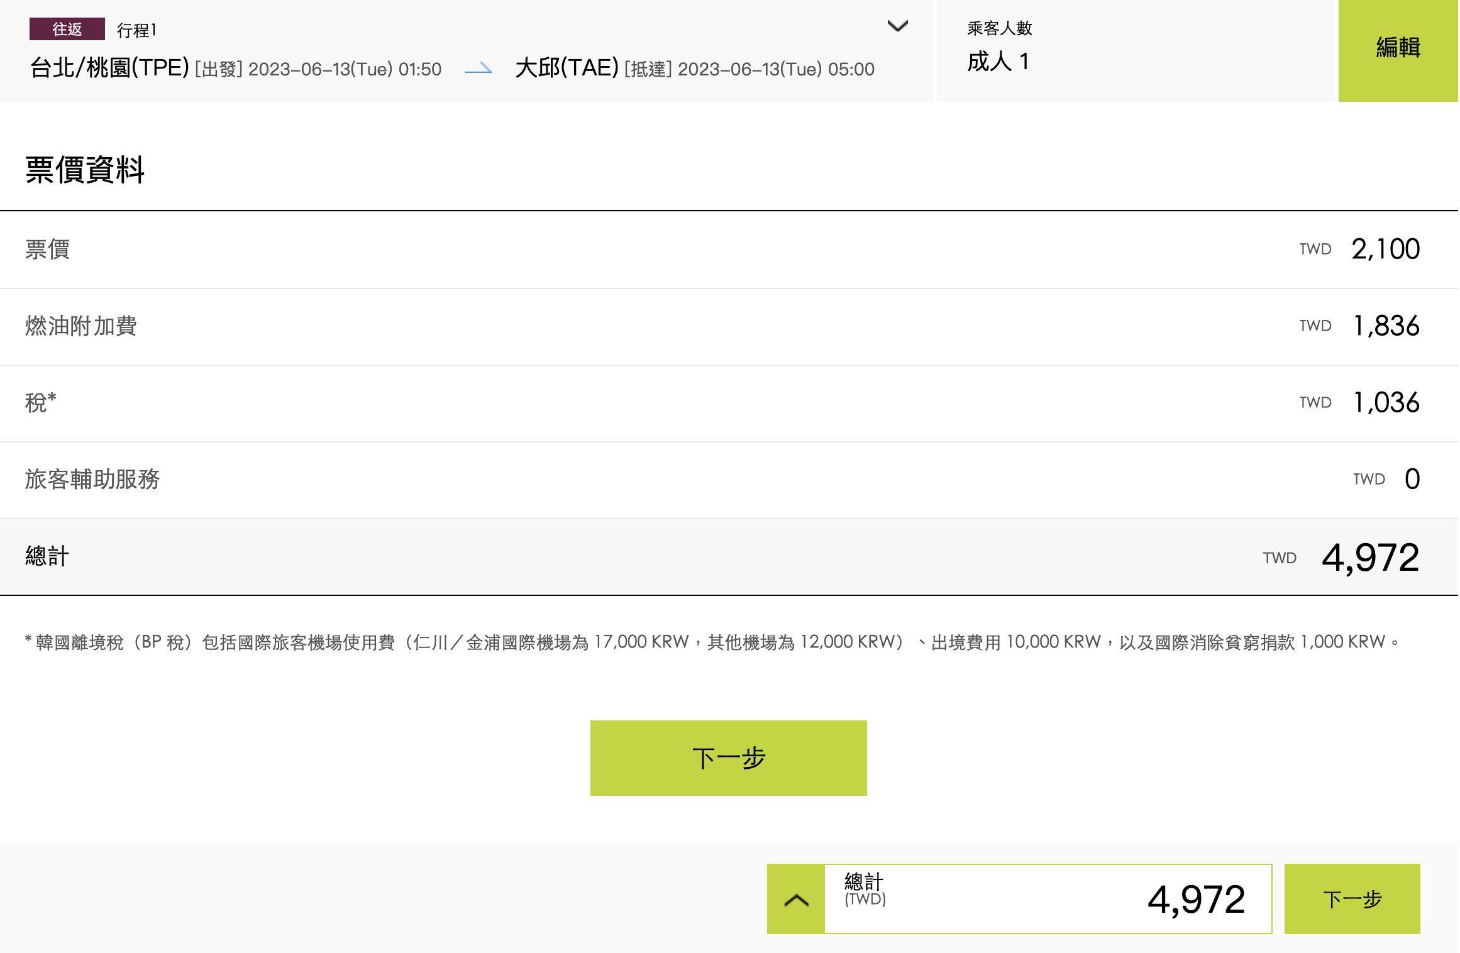Viewport: 1460px width, 953px height.
Task: Select the 票價 fare row
Action: click(47, 250)
